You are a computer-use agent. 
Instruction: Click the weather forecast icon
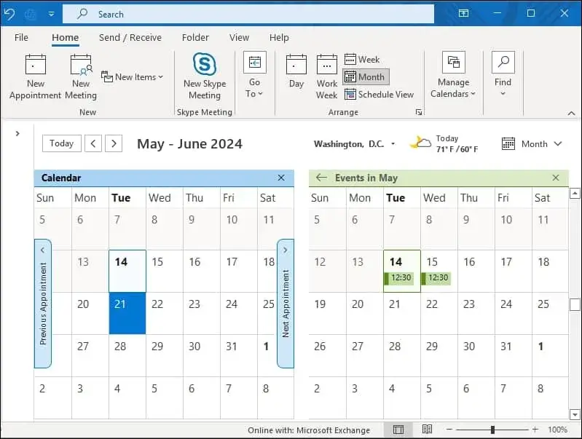click(x=420, y=143)
